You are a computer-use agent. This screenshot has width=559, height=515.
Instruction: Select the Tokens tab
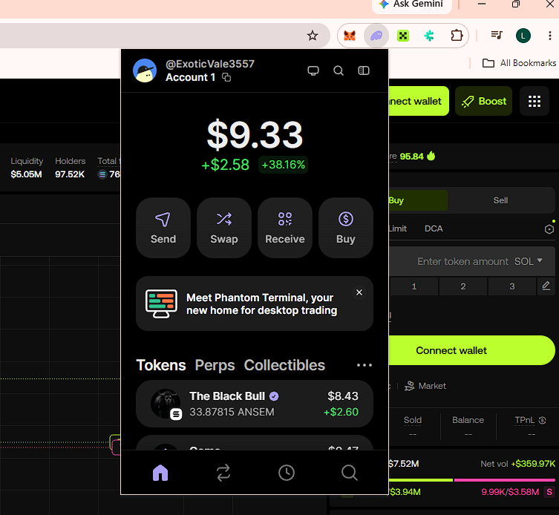pyautogui.click(x=161, y=365)
